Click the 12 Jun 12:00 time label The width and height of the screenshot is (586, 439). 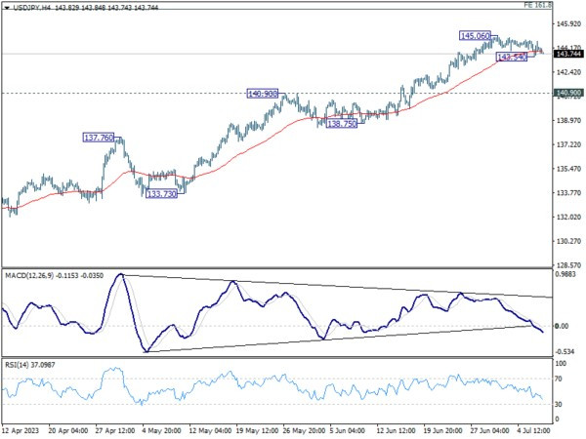click(396, 430)
